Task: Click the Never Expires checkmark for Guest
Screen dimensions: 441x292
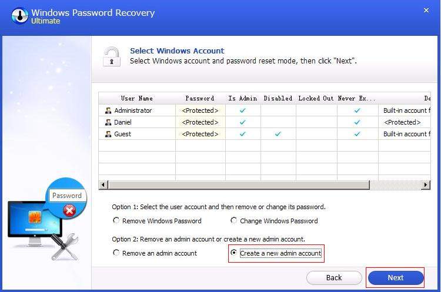Action: point(357,134)
